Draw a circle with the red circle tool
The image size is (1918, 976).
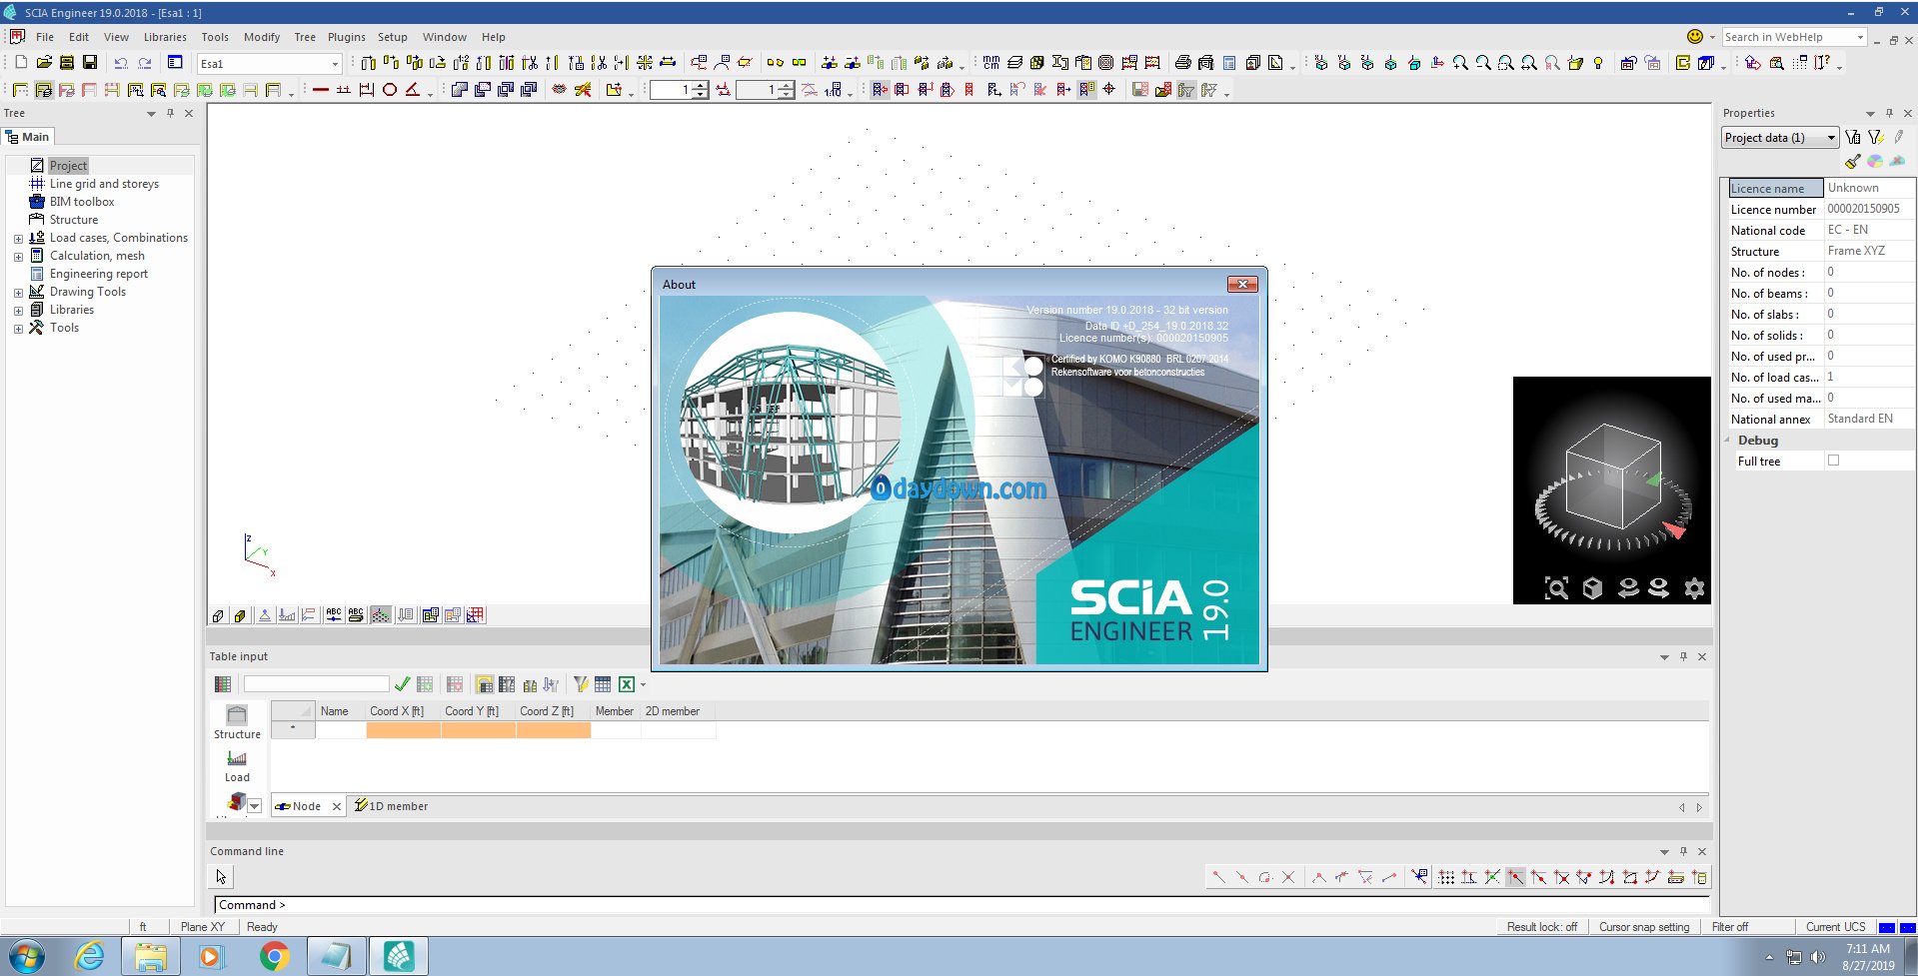pos(390,89)
